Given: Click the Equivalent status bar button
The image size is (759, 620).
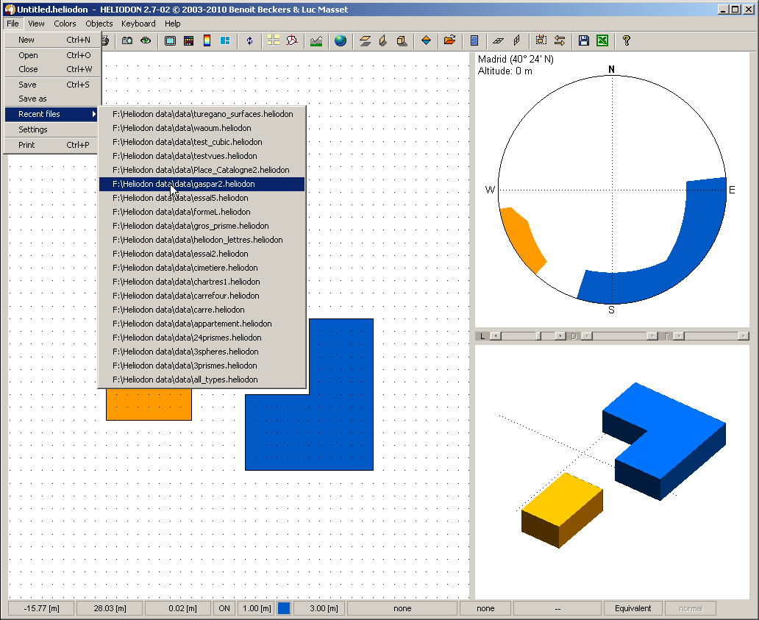Looking at the screenshot, I should (x=632, y=608).
